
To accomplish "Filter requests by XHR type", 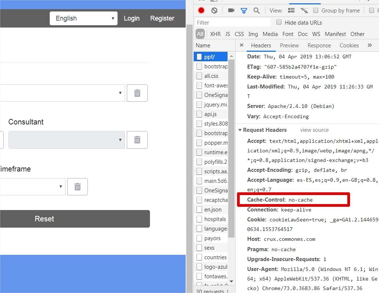I will pos(215,34).
